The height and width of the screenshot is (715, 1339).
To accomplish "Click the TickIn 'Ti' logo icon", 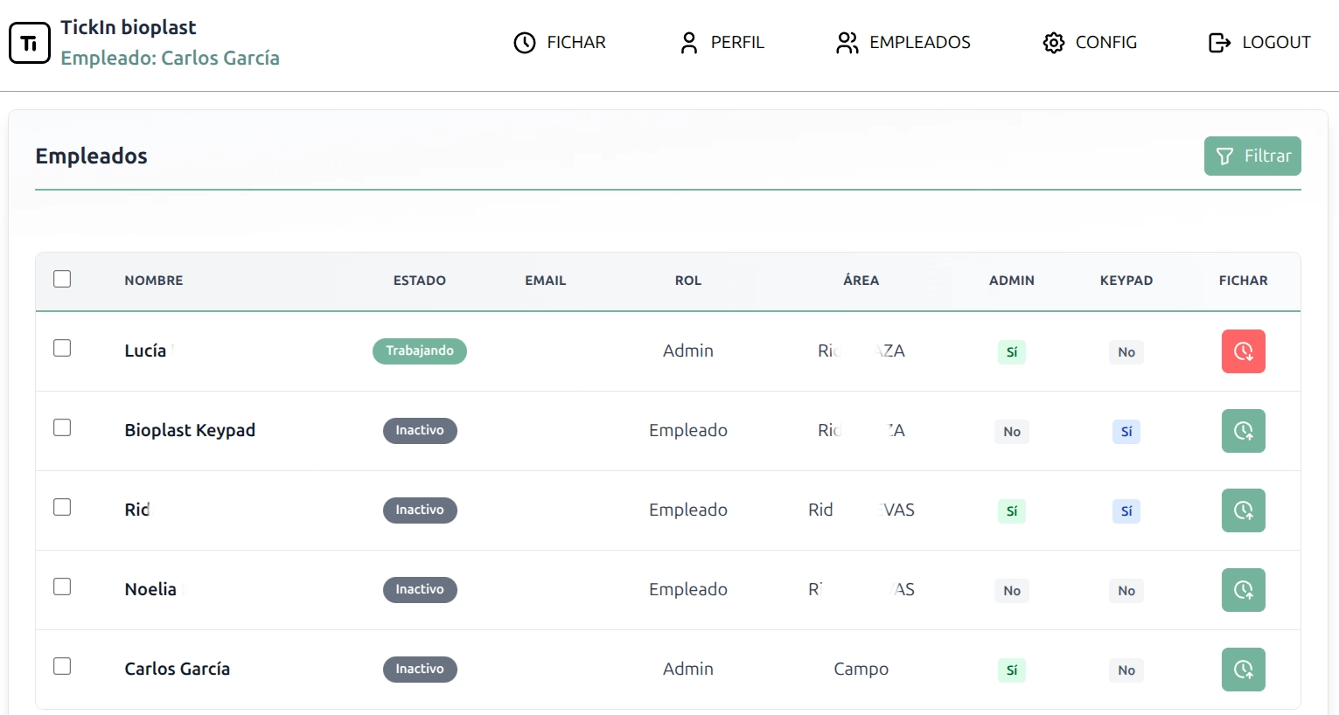I will (30, 43).
